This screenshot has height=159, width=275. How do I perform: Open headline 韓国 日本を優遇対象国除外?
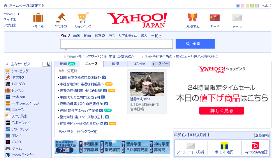tap(80, 77)
